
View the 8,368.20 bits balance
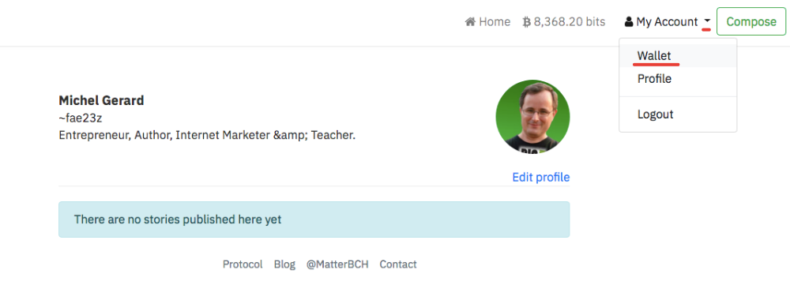(x=570, y=21)
